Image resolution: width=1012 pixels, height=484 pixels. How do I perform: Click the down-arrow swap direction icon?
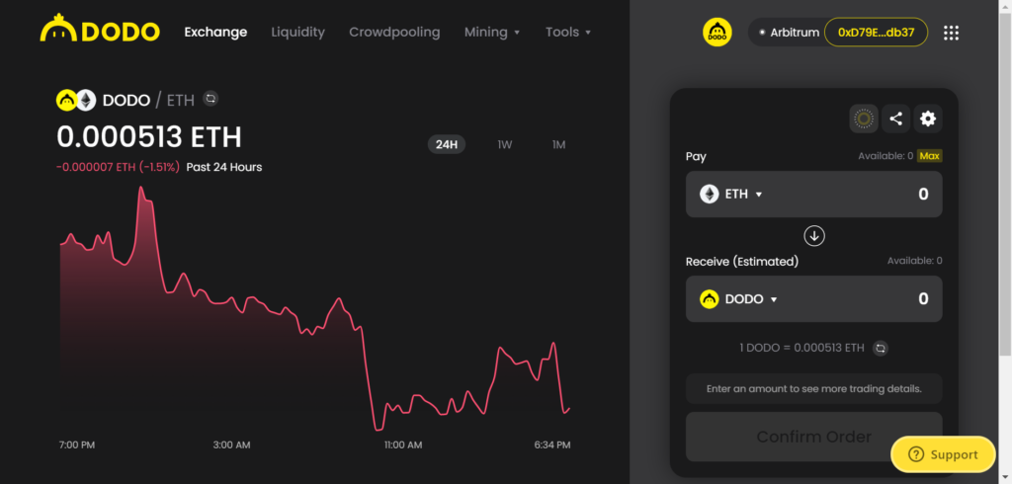click(814, 235)
